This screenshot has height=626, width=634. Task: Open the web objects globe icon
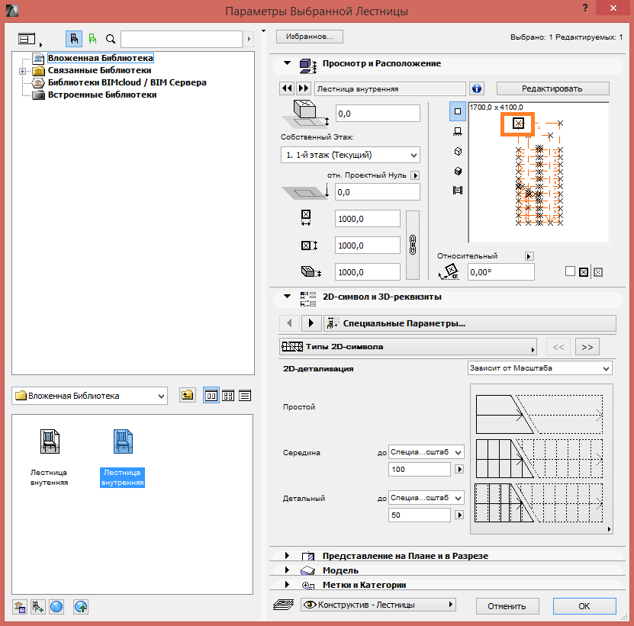[56, 607]
